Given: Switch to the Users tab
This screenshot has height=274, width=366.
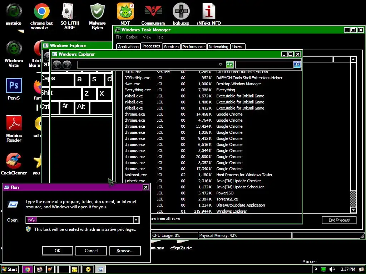Looking at the screenshot, I should click(237, 47).
